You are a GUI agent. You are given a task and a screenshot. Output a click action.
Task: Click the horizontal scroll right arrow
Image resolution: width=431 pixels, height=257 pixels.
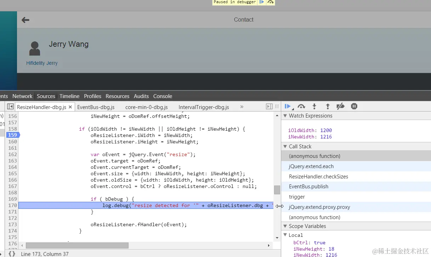(x=269, y=245)
